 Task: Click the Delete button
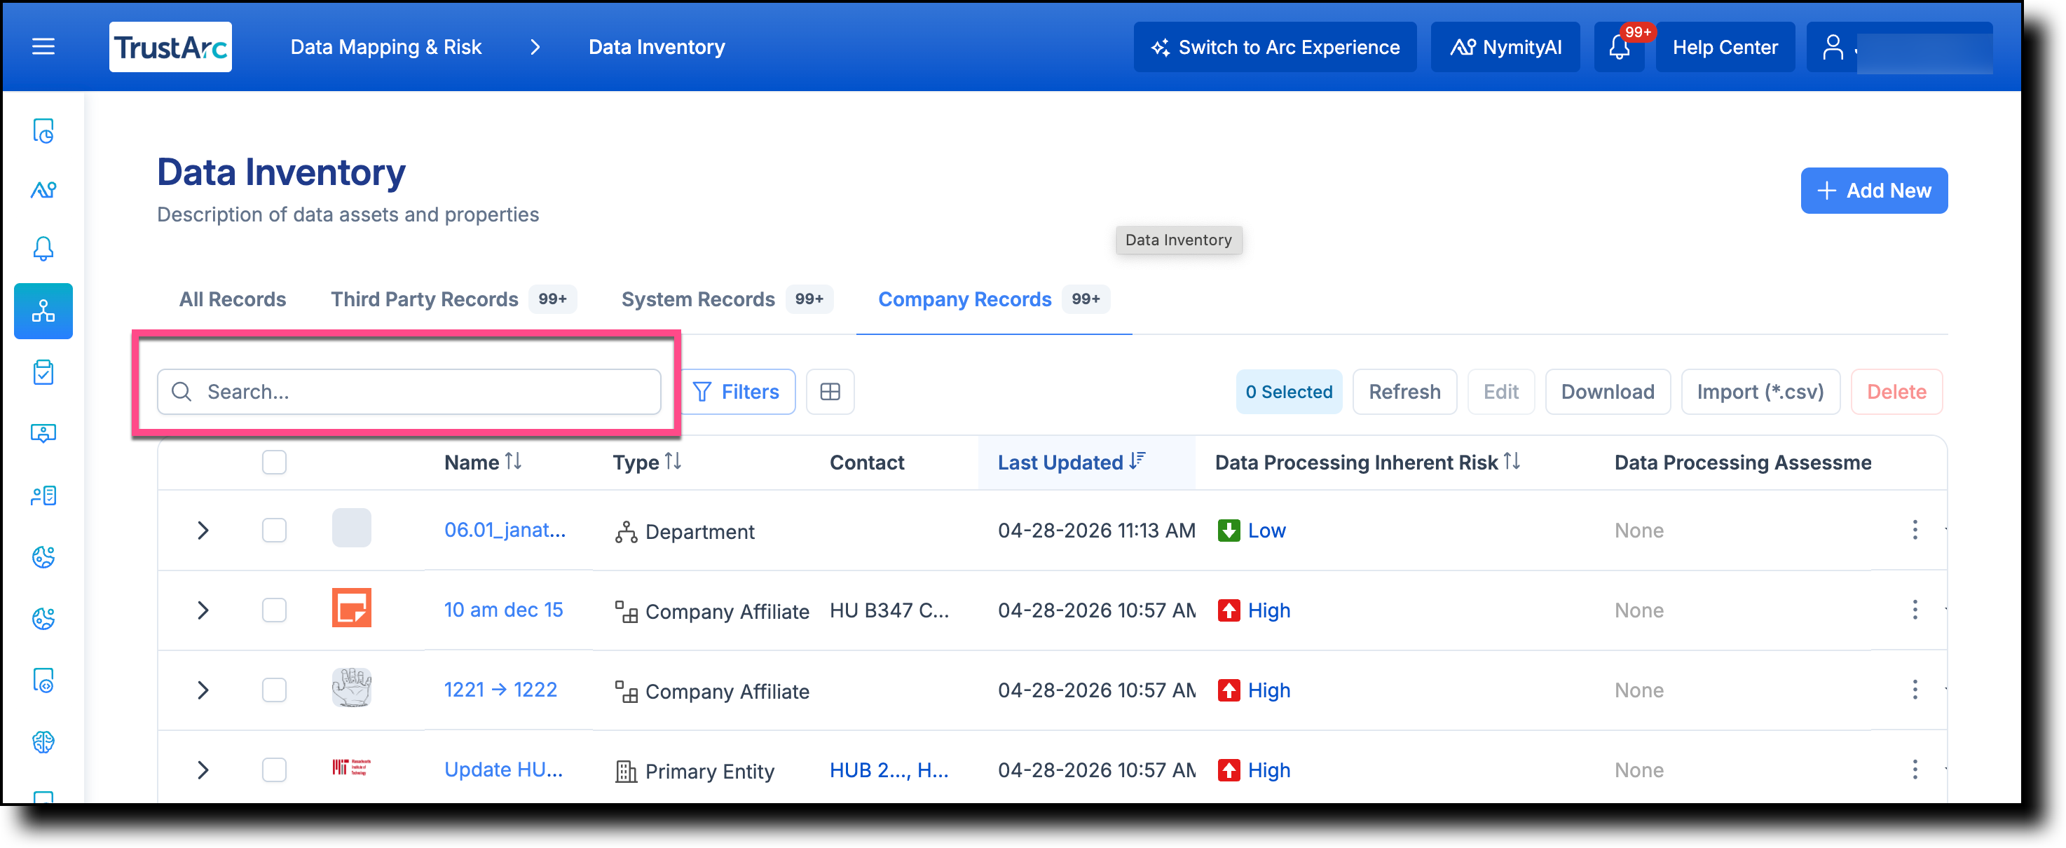pyautogui.click(x=1896, y=392)
